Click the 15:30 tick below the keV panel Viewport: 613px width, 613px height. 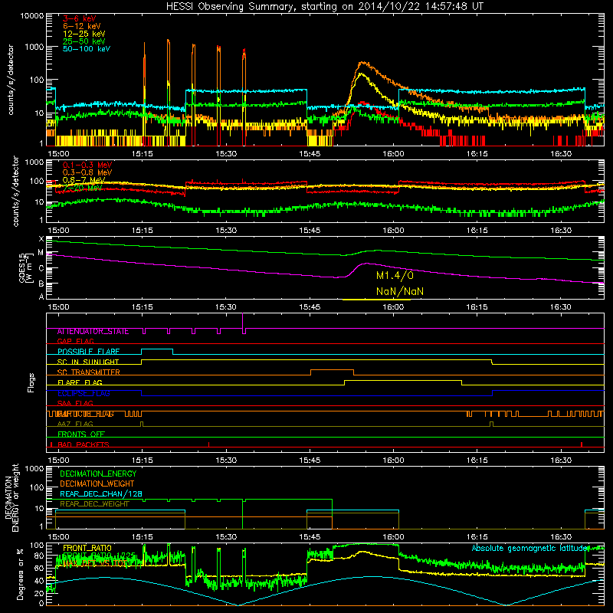pos(226,154)
